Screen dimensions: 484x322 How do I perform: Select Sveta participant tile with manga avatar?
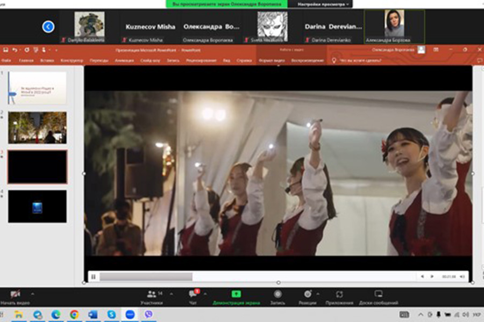(x=272, y=27)
